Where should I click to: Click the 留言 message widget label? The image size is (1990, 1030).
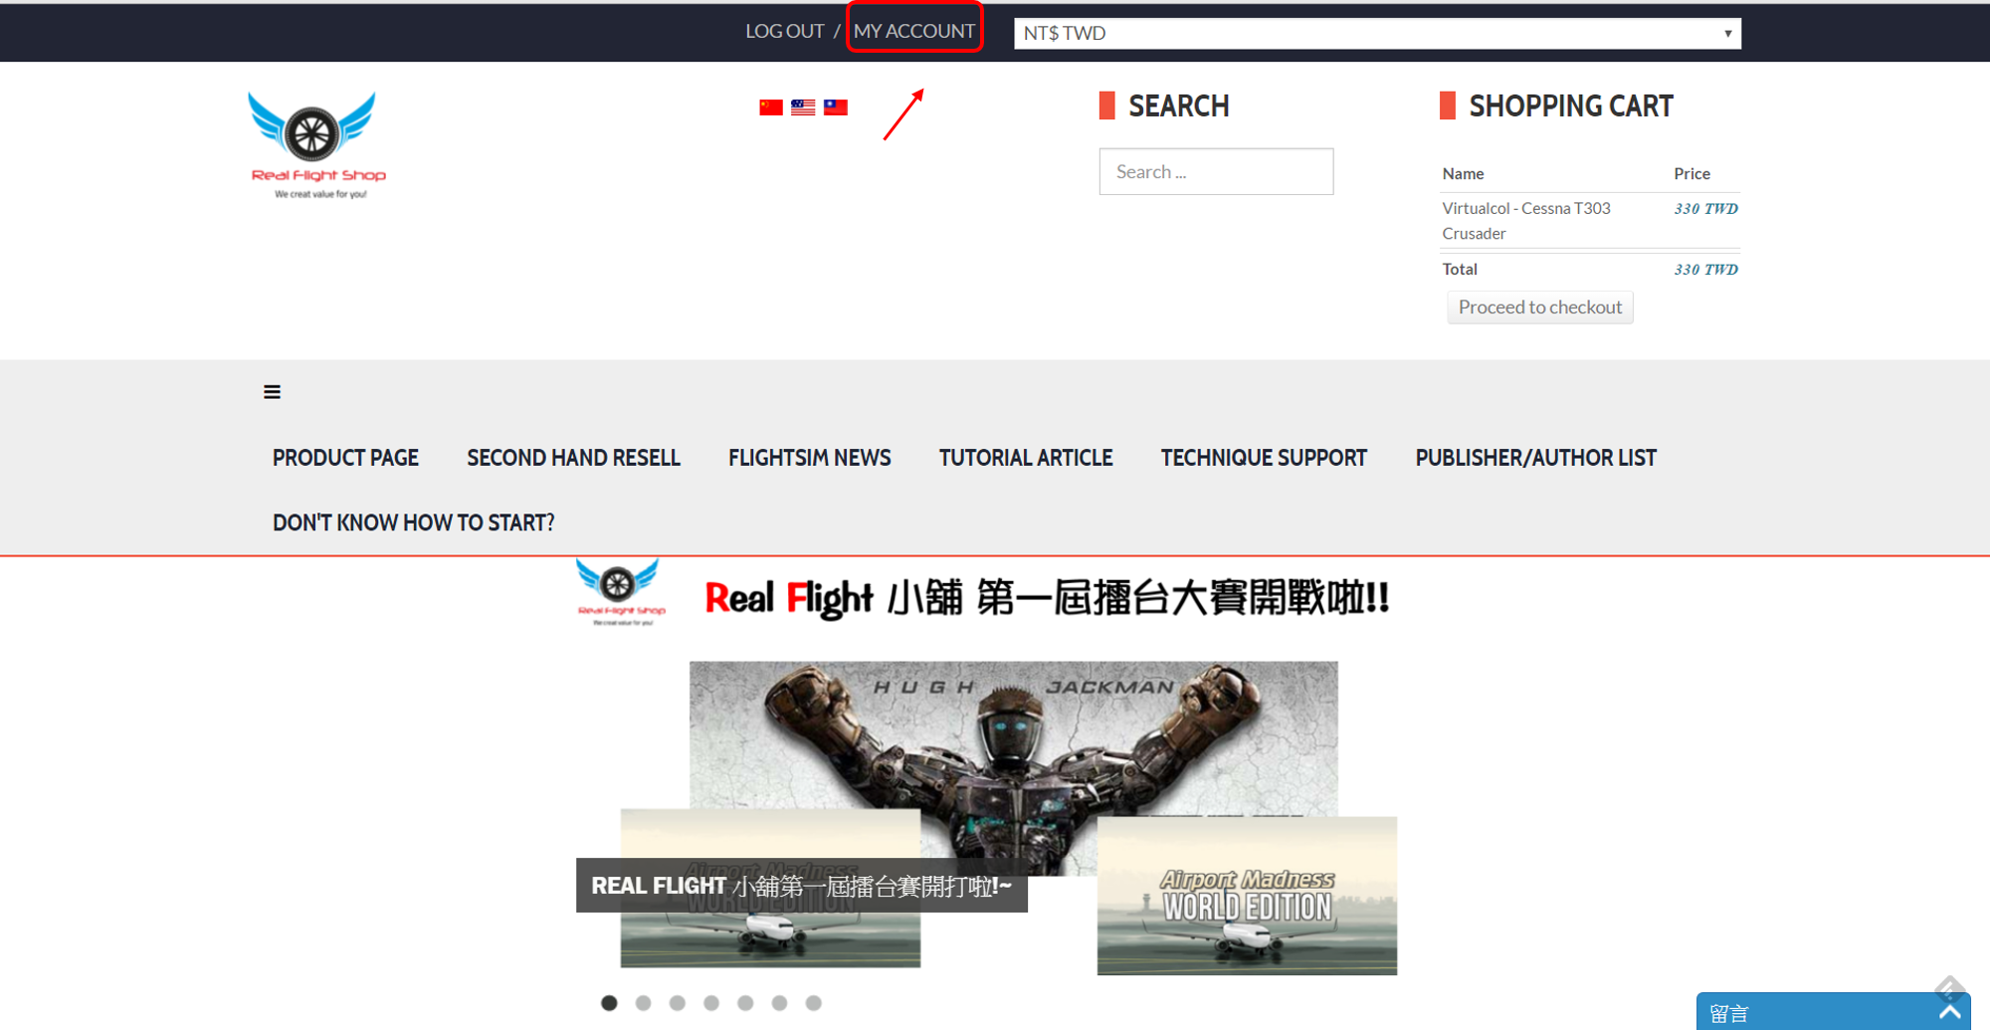(1728, 1013)
